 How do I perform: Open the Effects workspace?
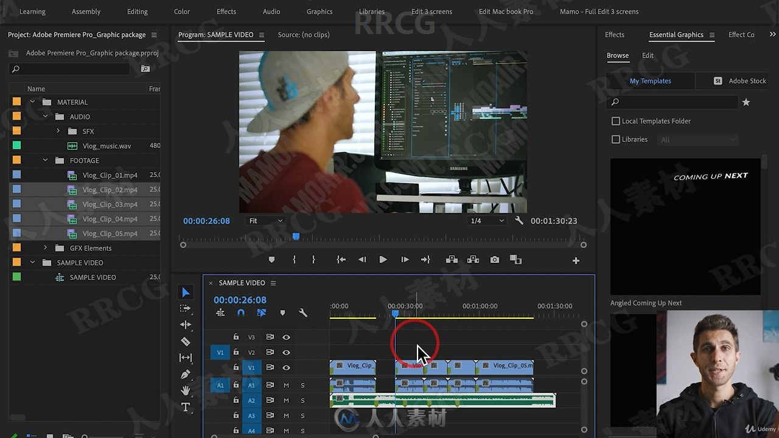(226, 12)
